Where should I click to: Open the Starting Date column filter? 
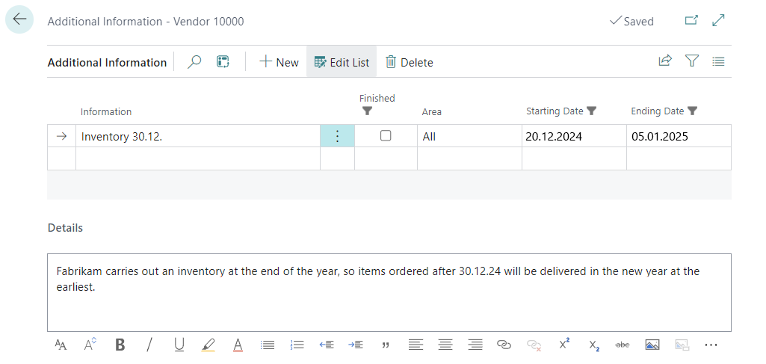tap(591, 111)
